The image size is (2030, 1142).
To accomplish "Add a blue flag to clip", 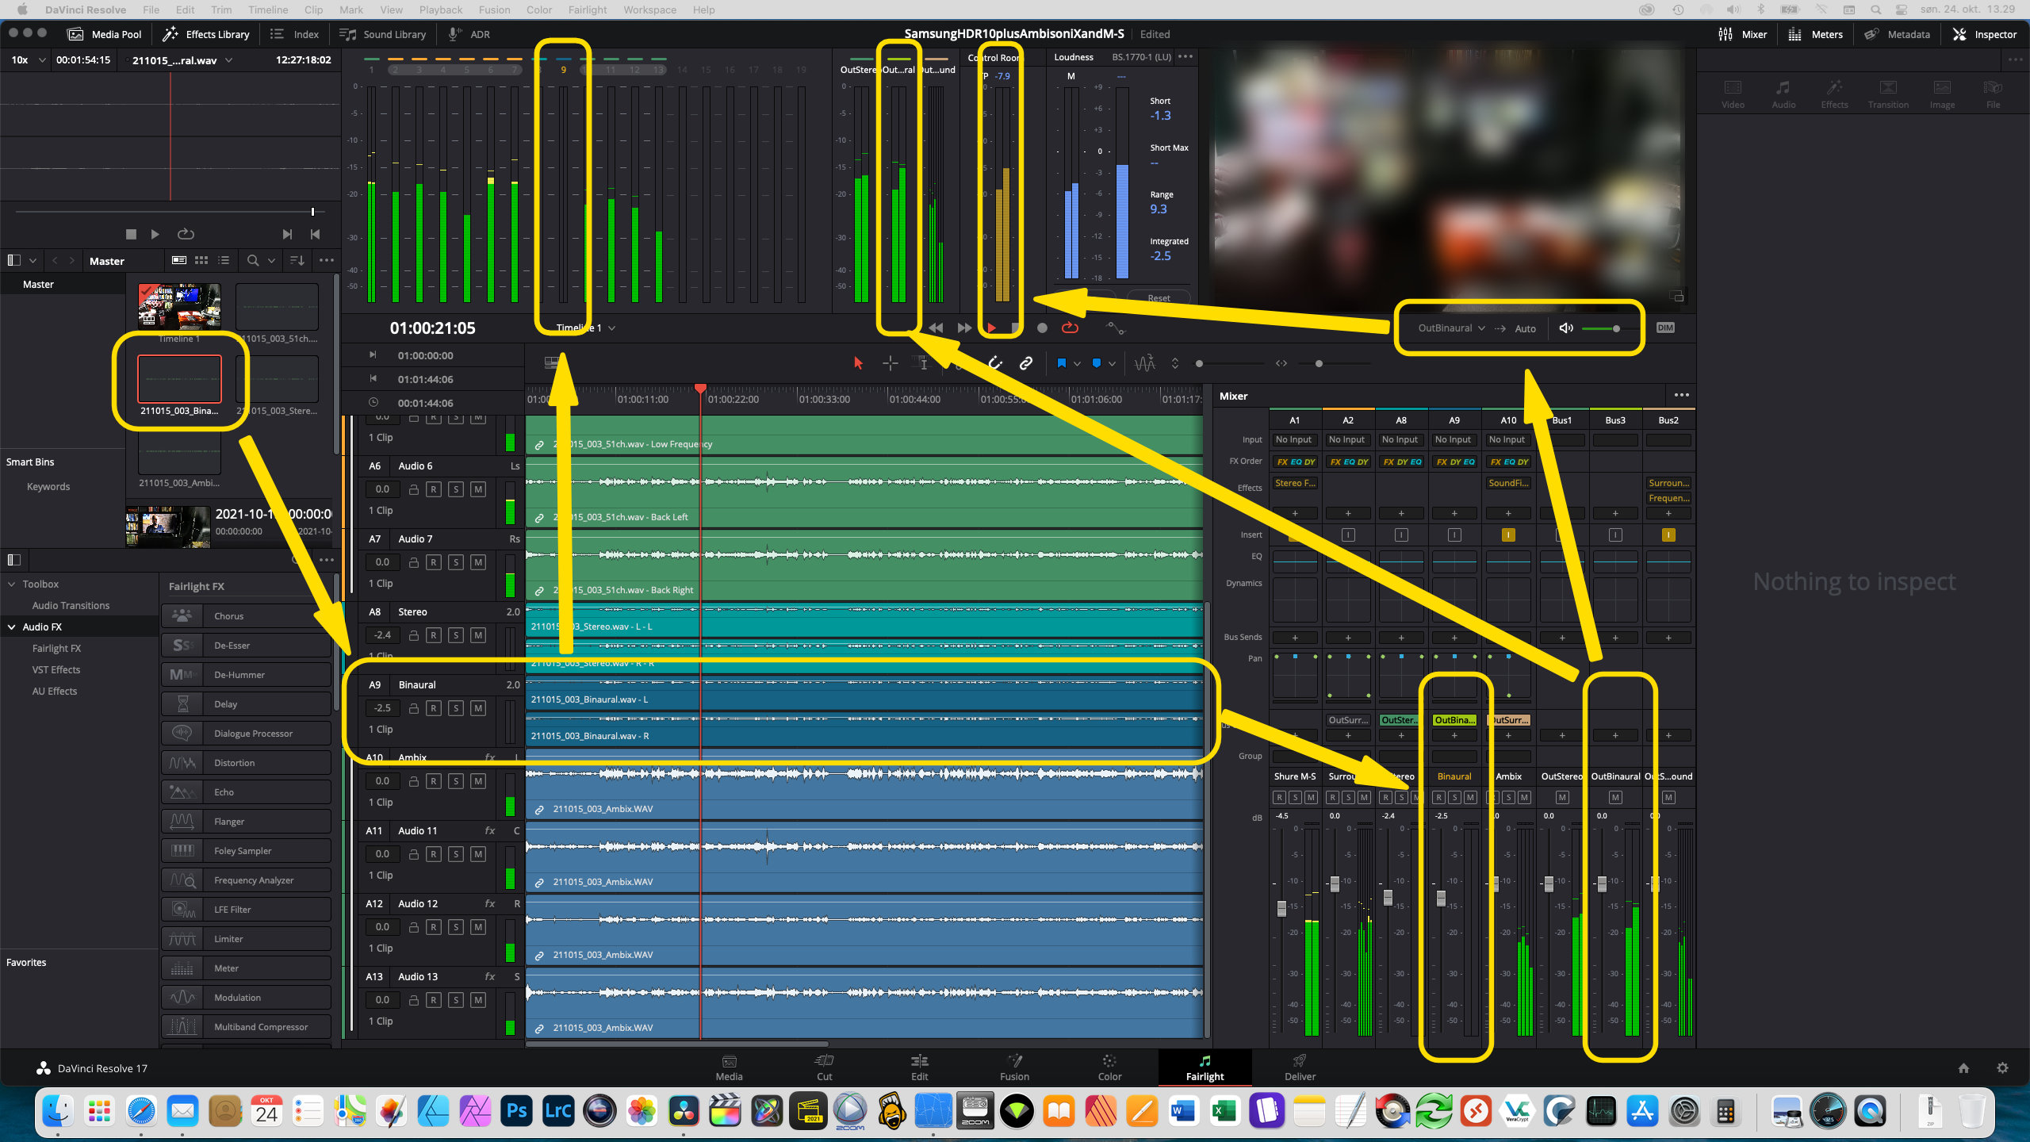I will click(x=1061, y=363).
